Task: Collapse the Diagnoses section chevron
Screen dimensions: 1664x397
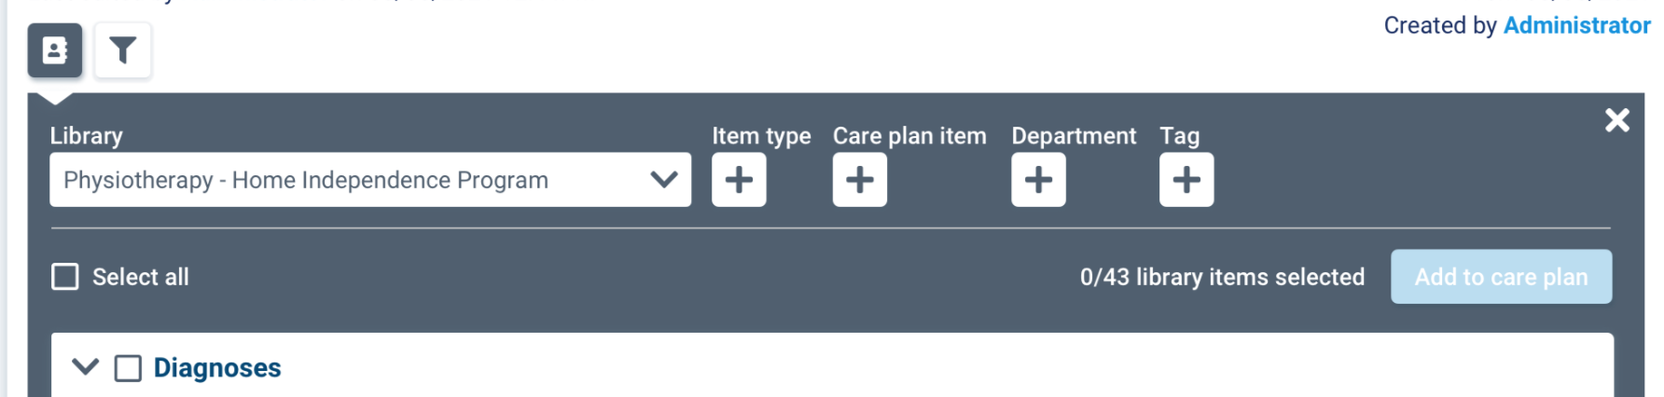Action: tap(86, 367)
